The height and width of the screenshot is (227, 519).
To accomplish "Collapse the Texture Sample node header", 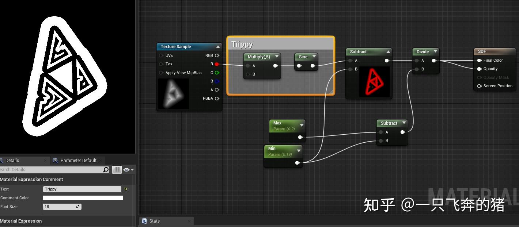I will [x=218, y=46].
